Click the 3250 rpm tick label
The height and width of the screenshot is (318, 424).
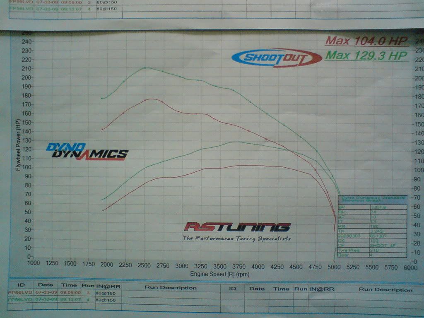pyautogui.click(x=201, y=266)
